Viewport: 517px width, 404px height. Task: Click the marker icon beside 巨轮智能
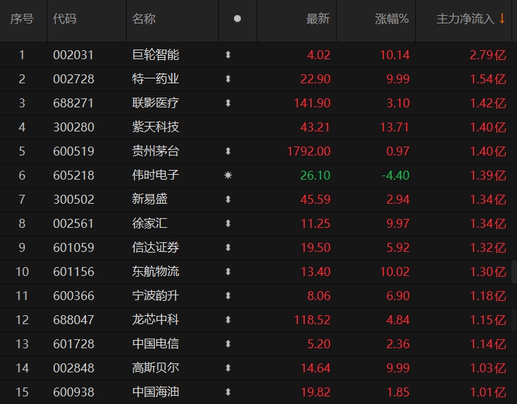pyautogui.click(x=228, y=55)
